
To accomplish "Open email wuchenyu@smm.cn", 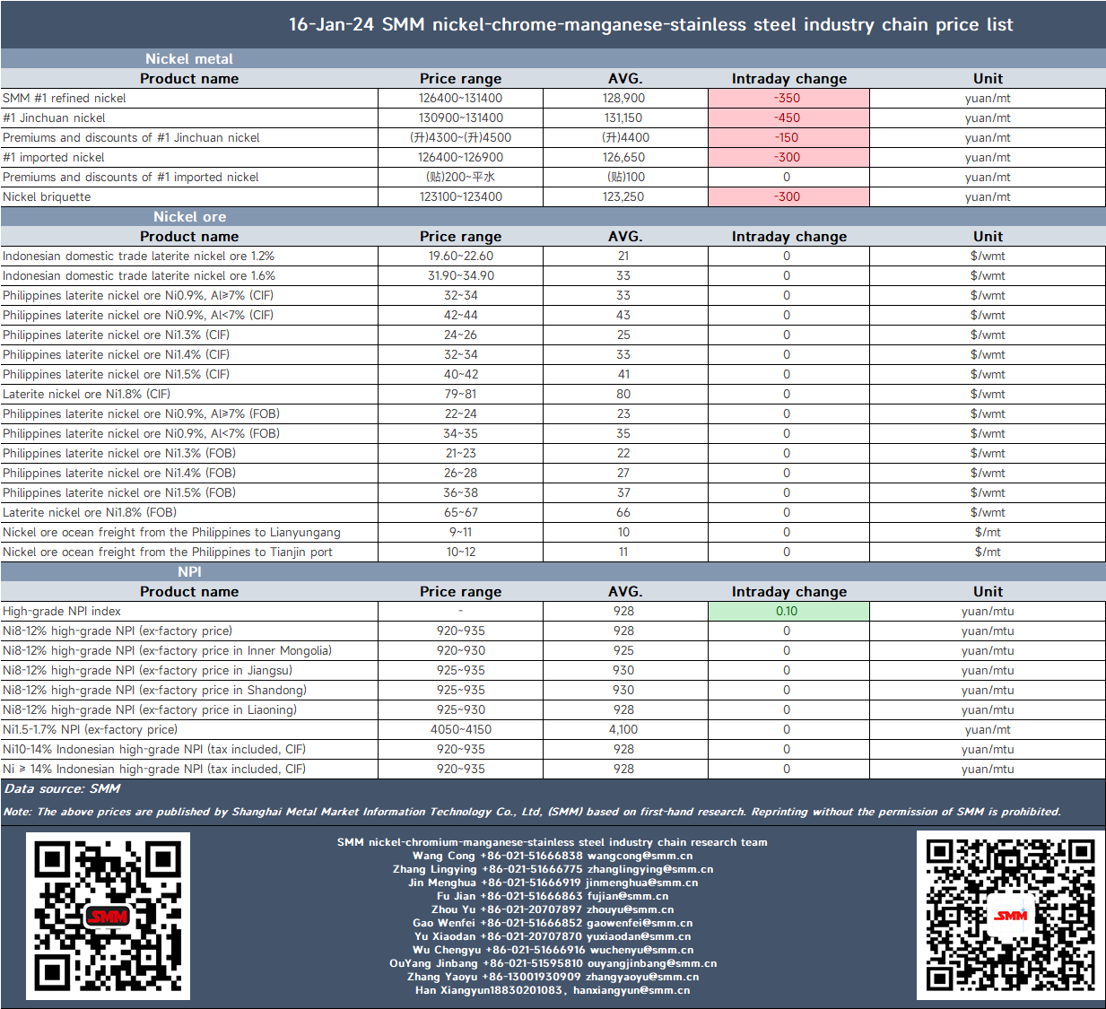I will point(641,950).
